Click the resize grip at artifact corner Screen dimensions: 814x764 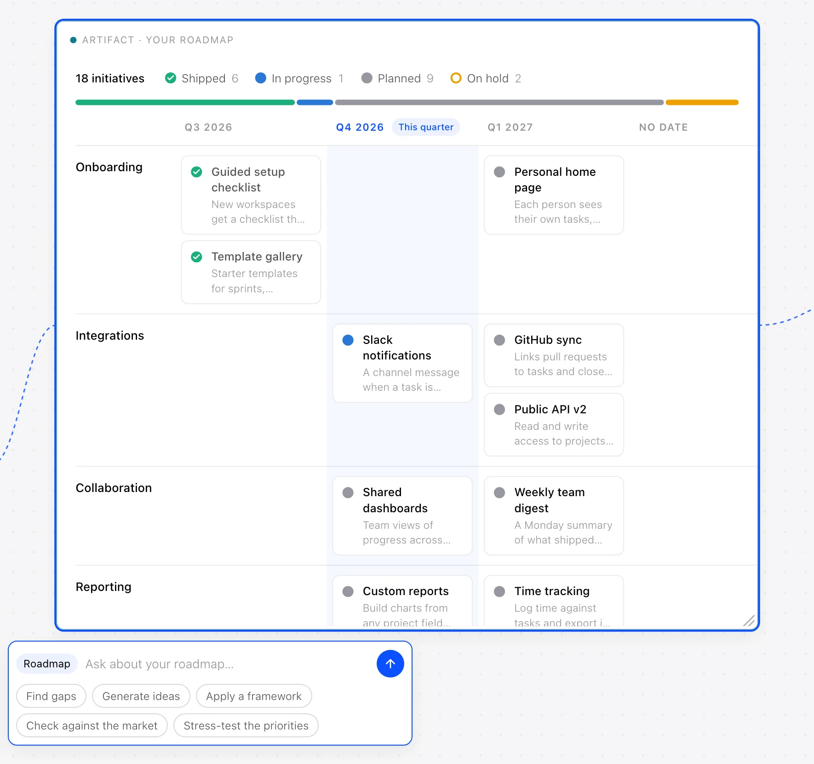[749, 621]
